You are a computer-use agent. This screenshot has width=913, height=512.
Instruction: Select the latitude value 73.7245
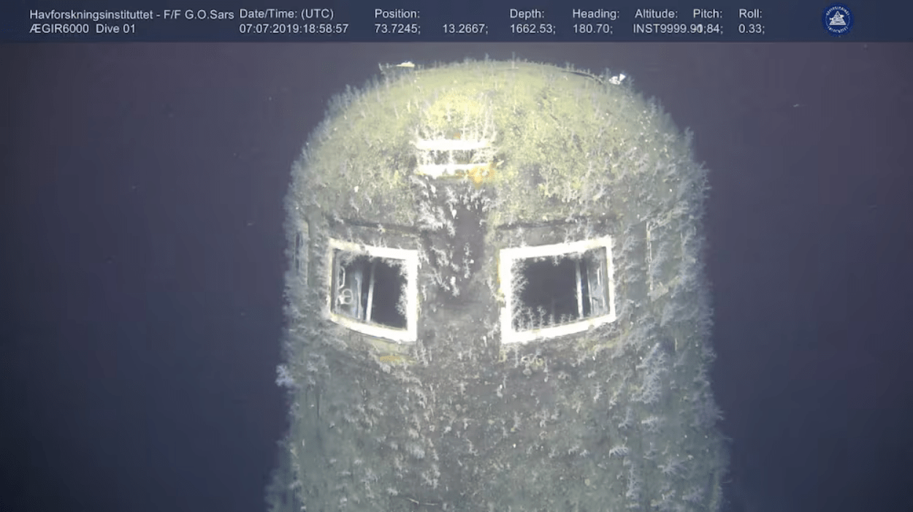397,28
